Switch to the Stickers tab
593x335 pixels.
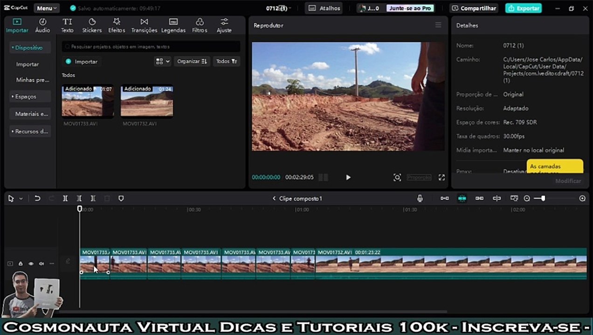(x=92, y=25)
